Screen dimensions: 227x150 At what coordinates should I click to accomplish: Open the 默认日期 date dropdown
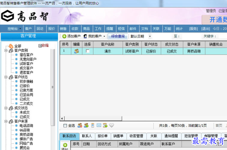point(150,36)
